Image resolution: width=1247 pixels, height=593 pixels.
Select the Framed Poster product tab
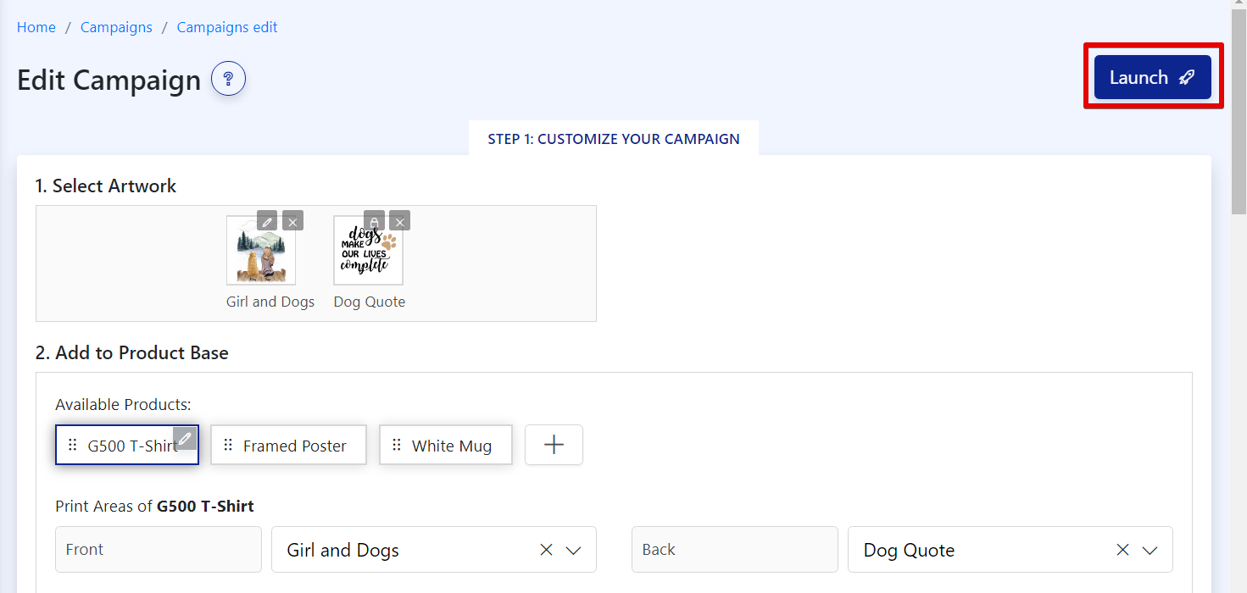pyautogui.click(x=294, y=446)
